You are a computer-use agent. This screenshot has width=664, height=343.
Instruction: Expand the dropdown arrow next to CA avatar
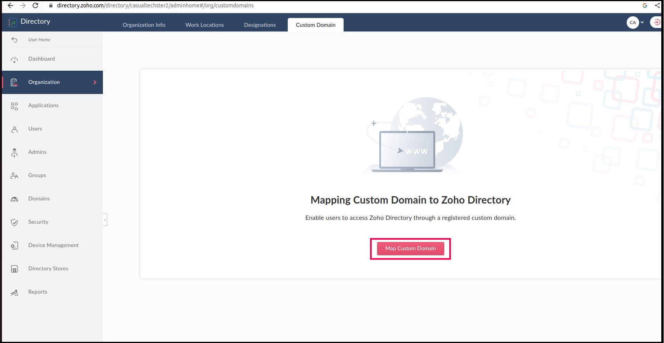coord(642,23)
